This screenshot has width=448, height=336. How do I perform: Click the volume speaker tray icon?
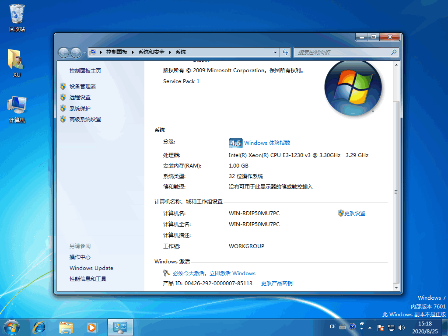(x=402, y=327)
